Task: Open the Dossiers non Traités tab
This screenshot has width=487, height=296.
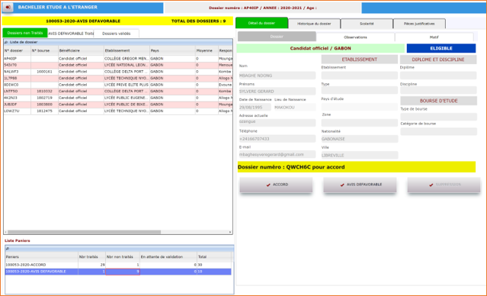Action: click(25, 33)
